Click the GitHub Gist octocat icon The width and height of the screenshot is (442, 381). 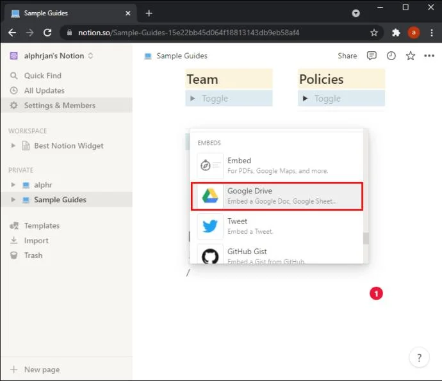point(210,255)
